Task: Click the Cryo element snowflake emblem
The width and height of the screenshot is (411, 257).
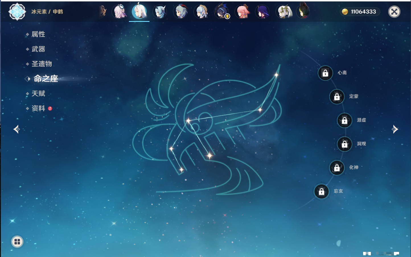Action: click(x=17, y=12)
